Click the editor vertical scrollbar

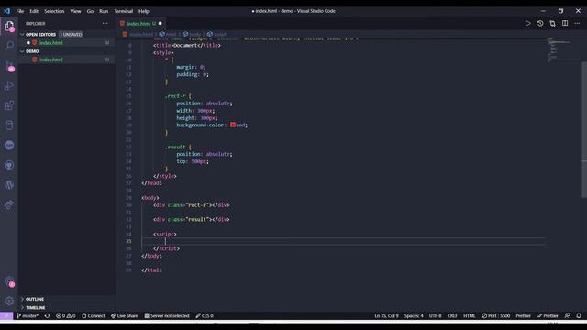[584, 129]
